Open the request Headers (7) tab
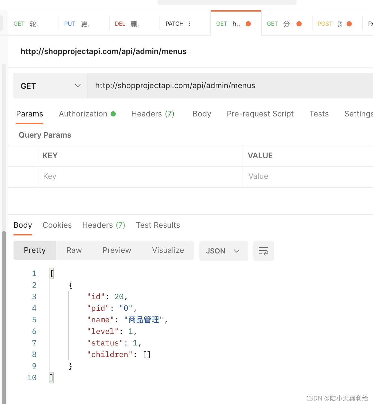The height and width of the screenshot is (404, 373). coord(153,114)
